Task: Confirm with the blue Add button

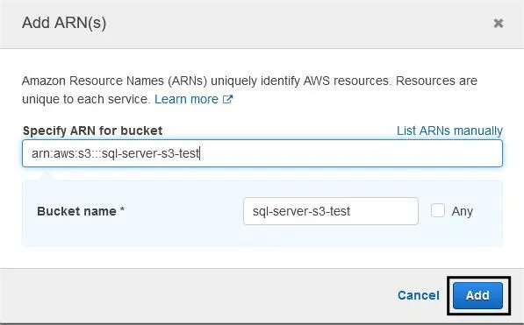Action: [477, 295]
